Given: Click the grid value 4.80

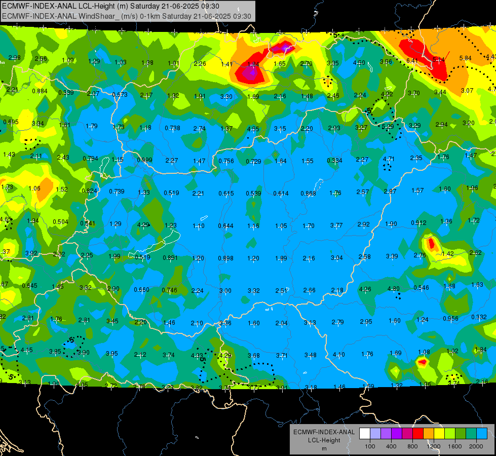Looking at the screenshot, I should tap(394, 289).
